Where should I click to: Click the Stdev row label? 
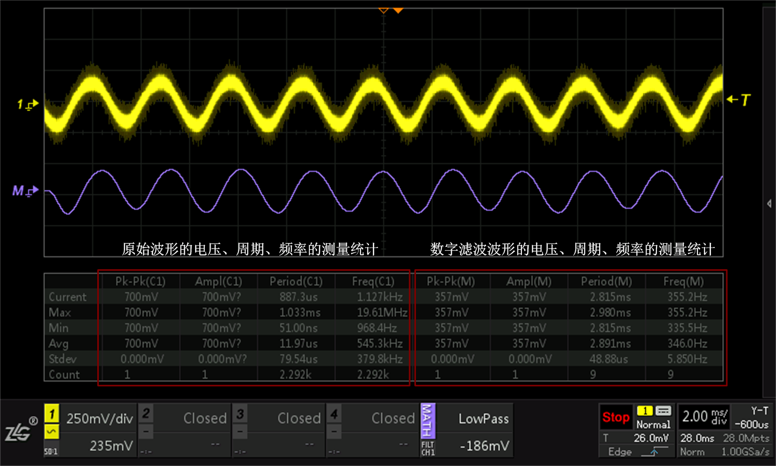[62, 359]
